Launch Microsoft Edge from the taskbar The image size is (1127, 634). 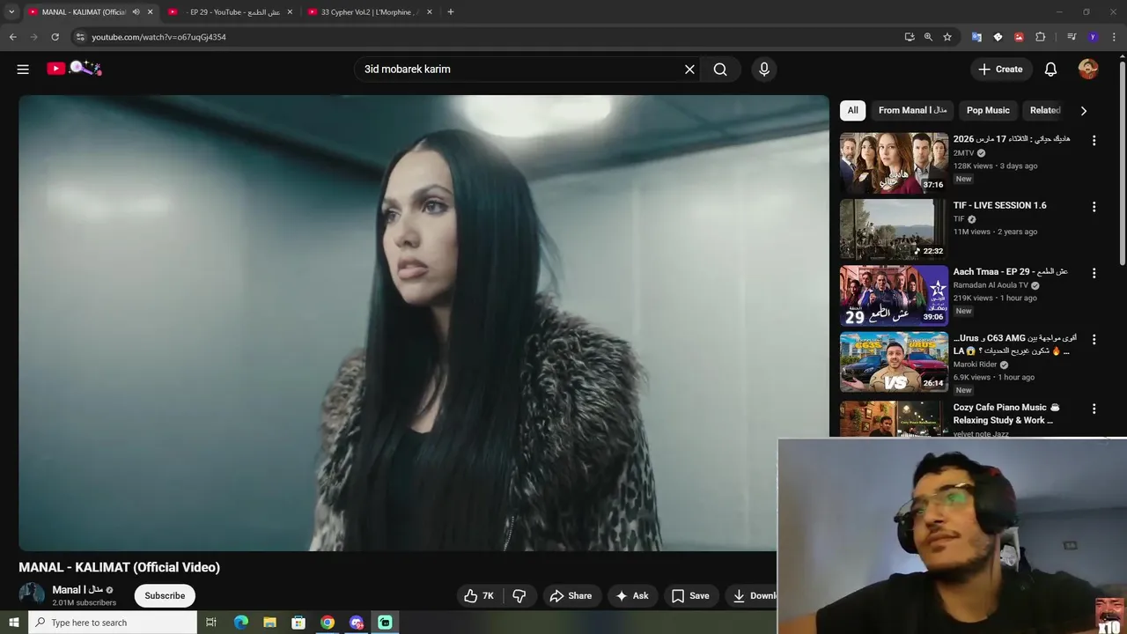(x=241, y=623)
